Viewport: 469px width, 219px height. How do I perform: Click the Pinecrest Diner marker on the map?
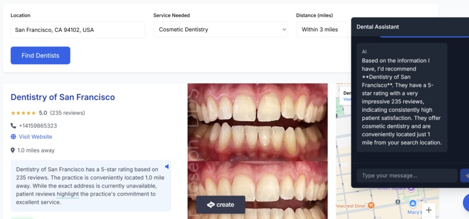[371, 206]
